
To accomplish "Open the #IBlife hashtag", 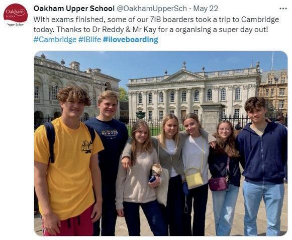I will (x=89, y=40).
